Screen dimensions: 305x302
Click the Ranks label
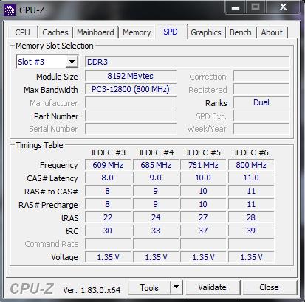pyautogui.click(x=216, y=103)
